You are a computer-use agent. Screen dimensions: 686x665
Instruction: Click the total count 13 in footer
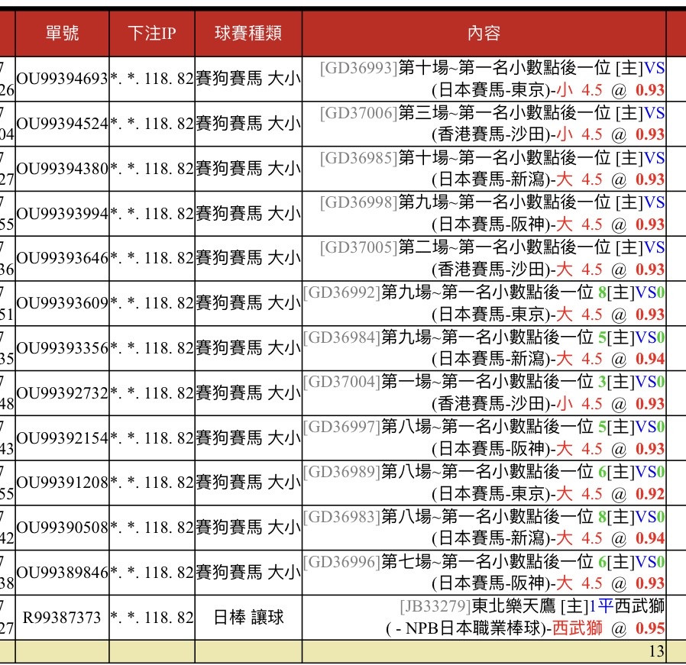[656, 651]
